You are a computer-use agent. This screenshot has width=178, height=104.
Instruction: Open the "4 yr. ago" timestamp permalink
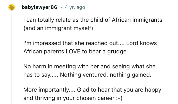point(75,7)
